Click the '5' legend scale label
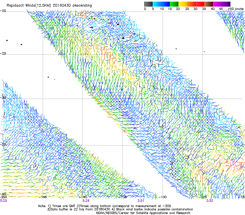Viewport: 245px width, 215px height. [153, 9]
